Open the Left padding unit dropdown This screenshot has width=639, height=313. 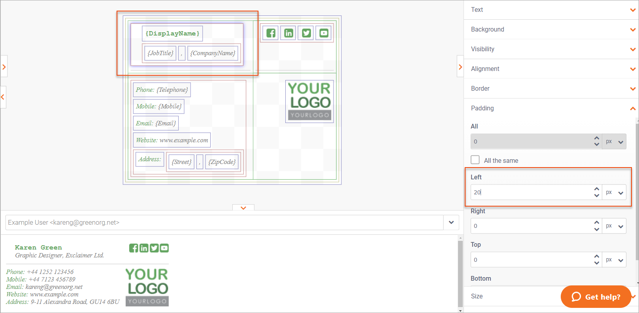click(615, 192)
